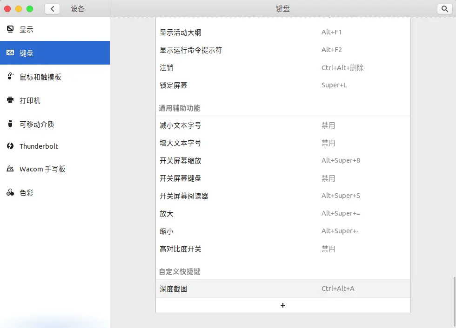Open the 色彩 settings panel
This screenshot has height=328, width=456.
click(10, 192)
